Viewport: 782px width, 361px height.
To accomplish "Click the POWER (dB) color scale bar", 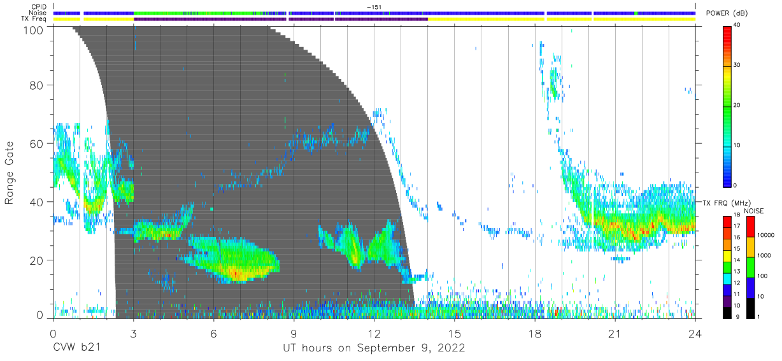I will click(x=727, y=106).
